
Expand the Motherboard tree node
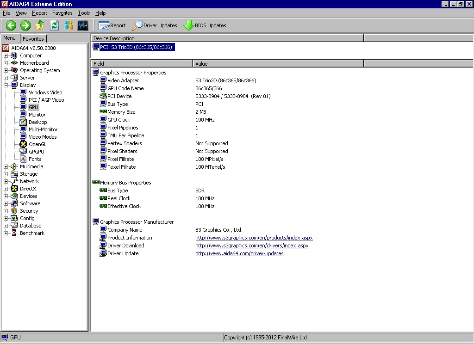[6, 63]
